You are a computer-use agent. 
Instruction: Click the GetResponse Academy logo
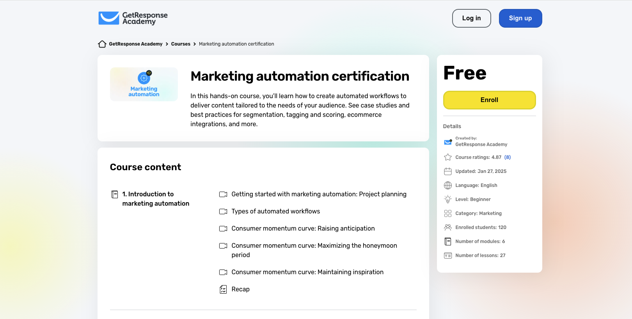point(133,18)
